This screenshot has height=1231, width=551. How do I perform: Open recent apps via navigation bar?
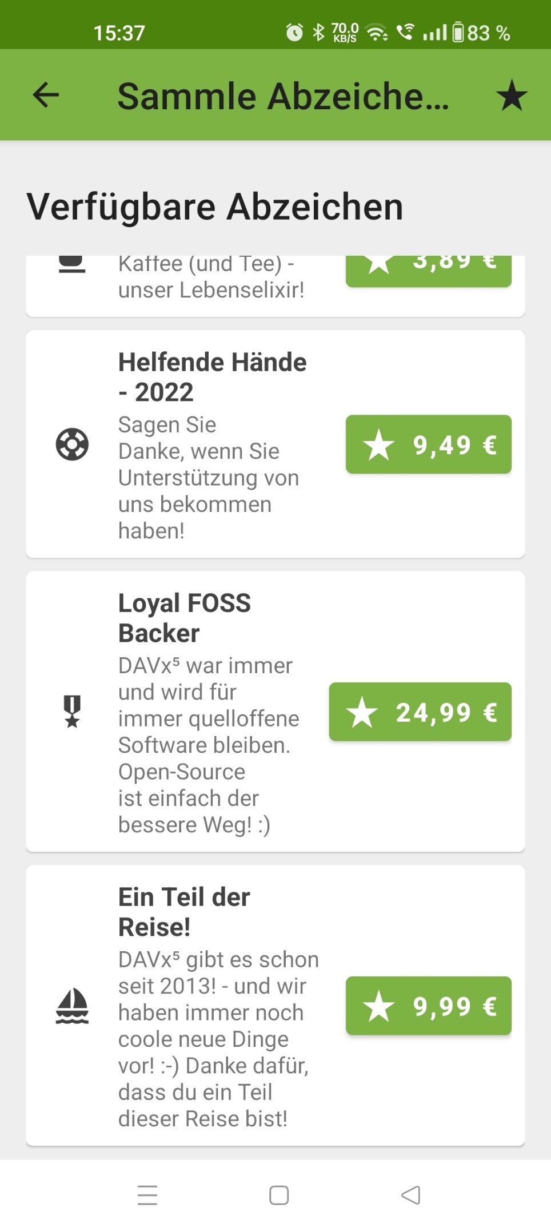click(147, 1195)
